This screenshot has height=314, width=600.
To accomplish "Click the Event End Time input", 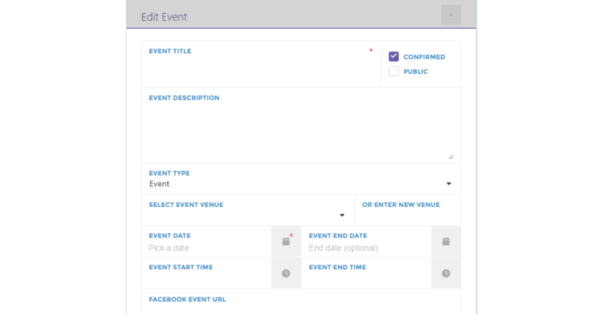I will [x=366, y=273].
